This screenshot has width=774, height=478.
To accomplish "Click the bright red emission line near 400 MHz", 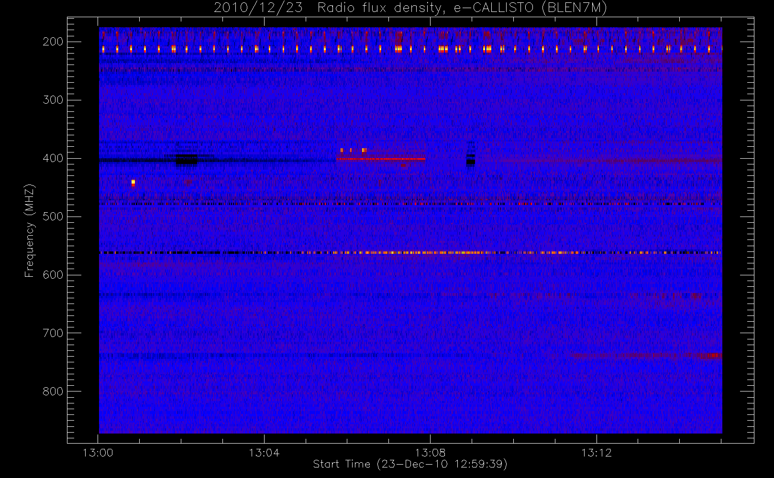I will 381,159.
